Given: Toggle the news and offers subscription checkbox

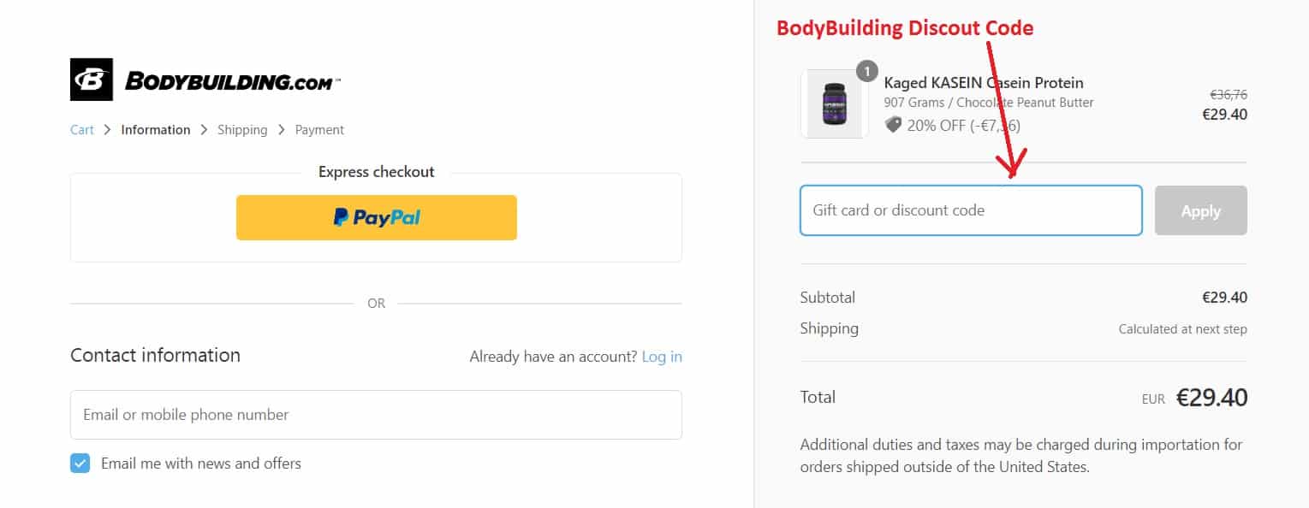Looking at the screenshot, I should [x=80, y=463].
